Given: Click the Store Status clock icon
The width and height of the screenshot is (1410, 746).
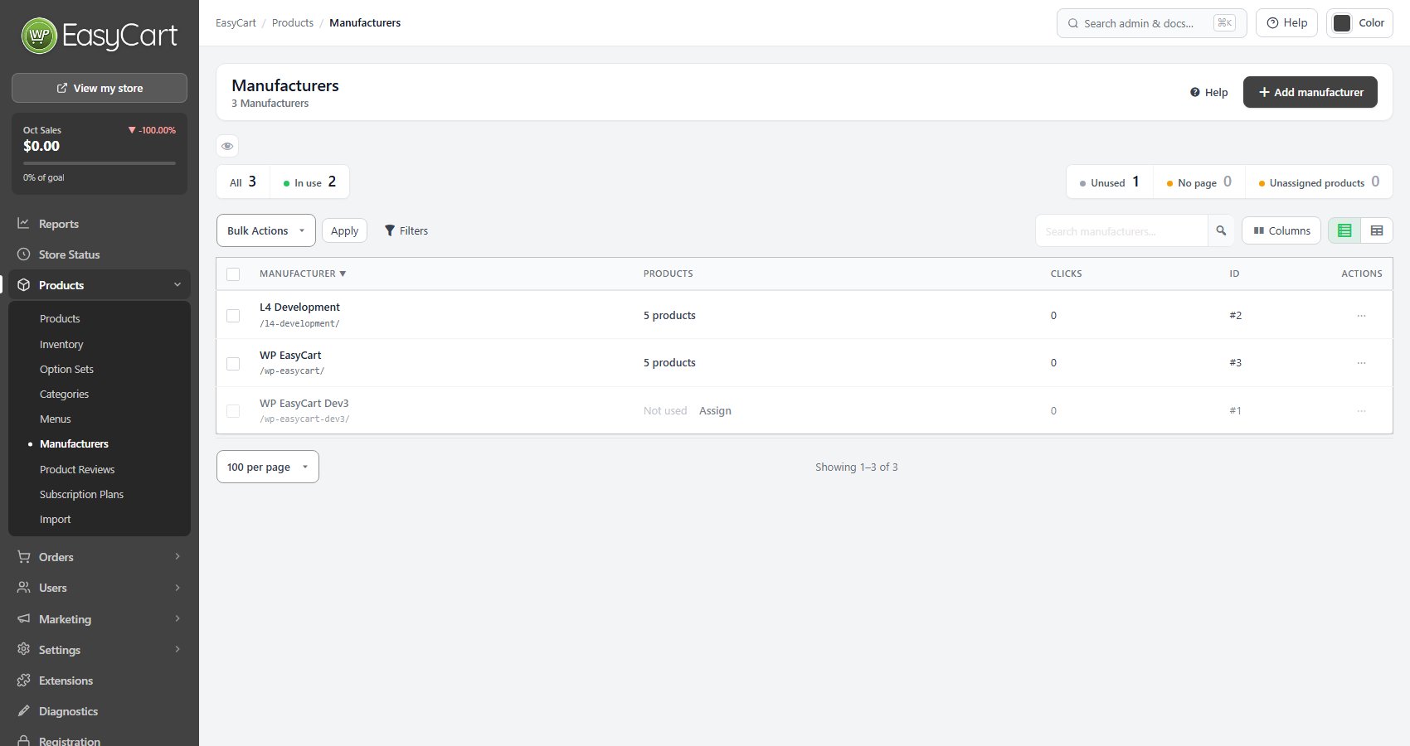Looking at the screenshot, I should click(x=23, y=254).
